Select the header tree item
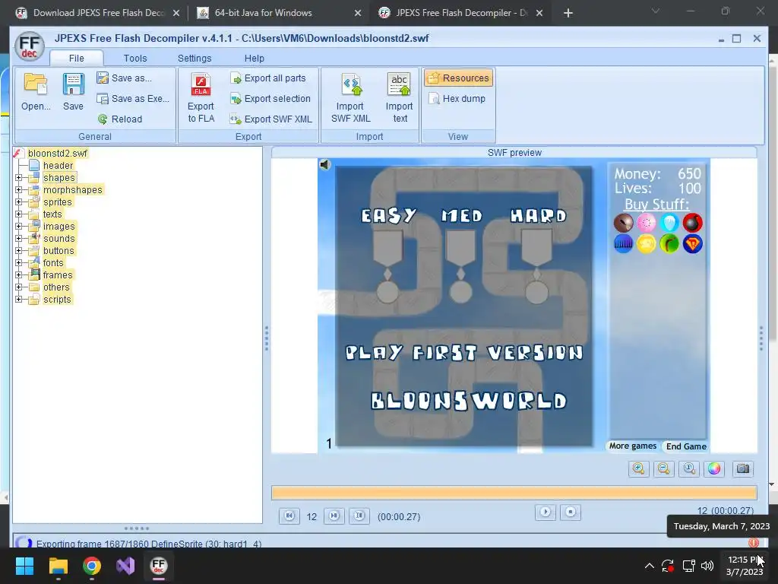Viewport: 778px width, 584px height. tap(58, 165)
